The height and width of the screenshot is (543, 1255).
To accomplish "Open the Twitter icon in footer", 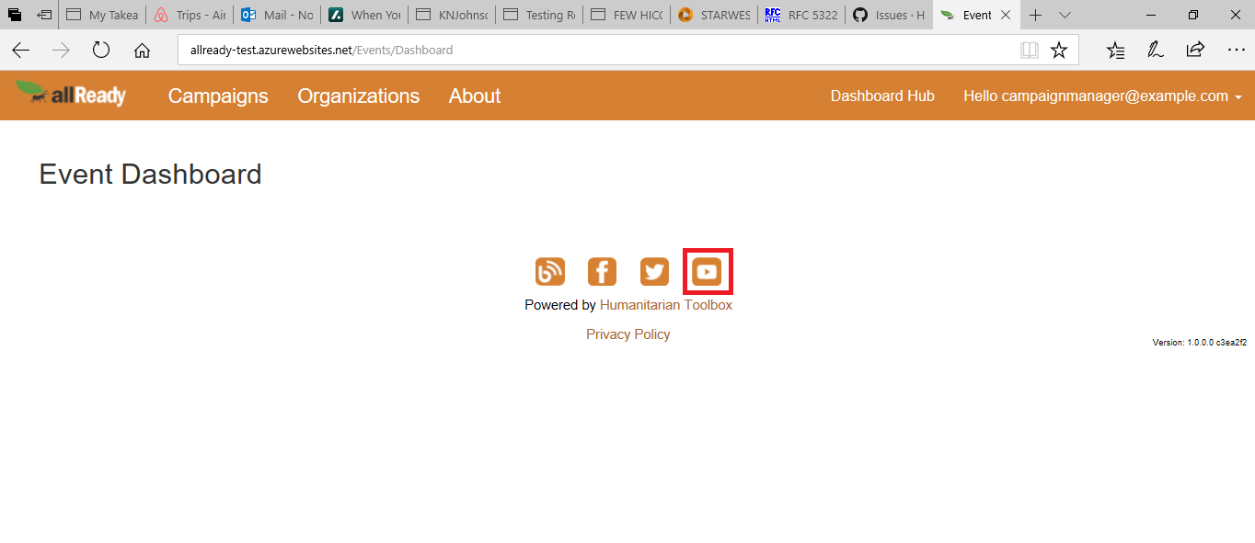I will pyautogui.click(x=654, y=271).
